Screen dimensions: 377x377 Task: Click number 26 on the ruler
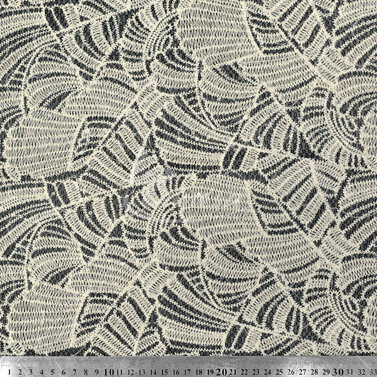click(291, 371)
